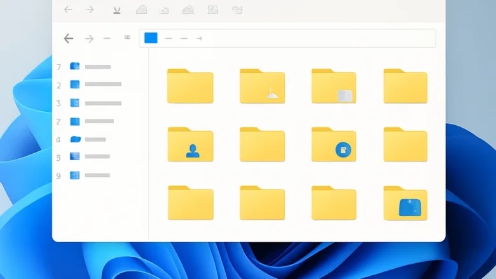Select sidebar entry numbered 3
The width and height of the screenshot is (496, 279).
pos(89,104)
